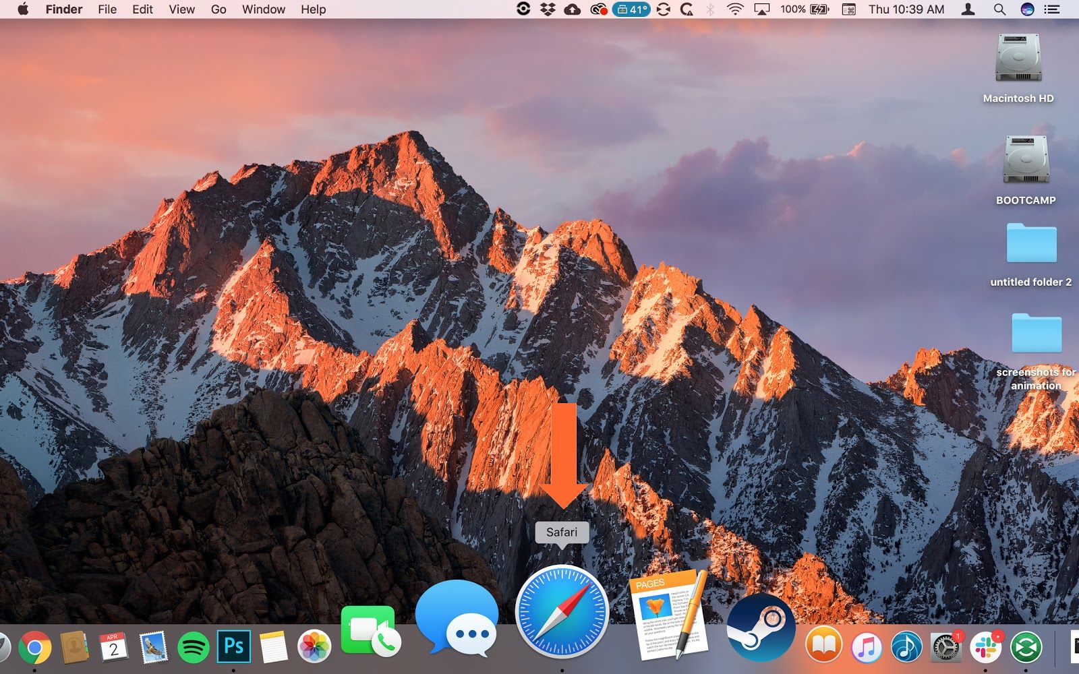This screenshot has width=1079, height=674.
Task: Open the Help menu
Action: click(x=313, y=9)
